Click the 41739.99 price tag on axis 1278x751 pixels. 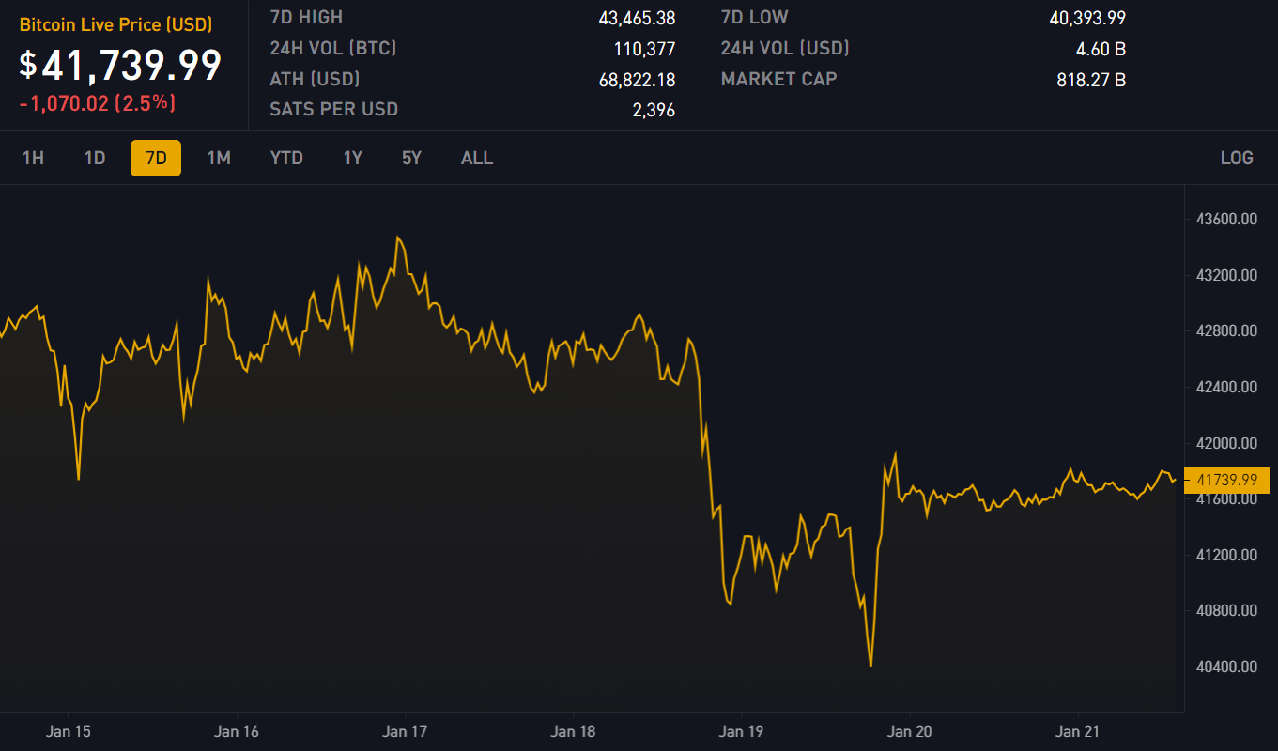[x=1226, y=480]
